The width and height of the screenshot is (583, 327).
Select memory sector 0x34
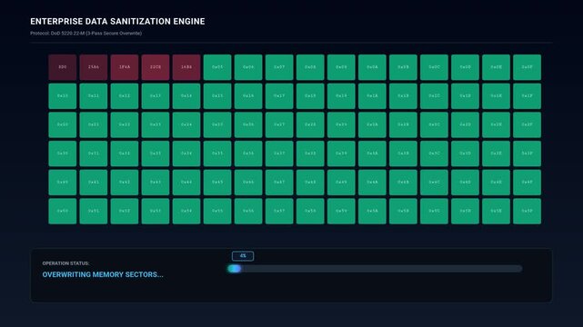click(186, 154)
